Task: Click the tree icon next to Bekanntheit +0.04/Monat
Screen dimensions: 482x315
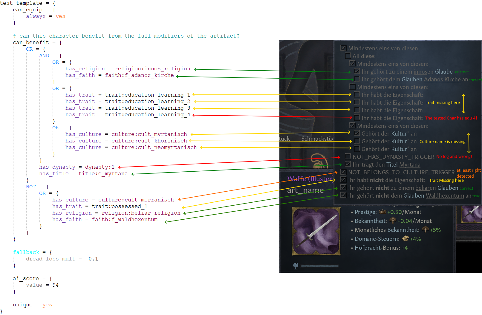Action: click(393, 221)
